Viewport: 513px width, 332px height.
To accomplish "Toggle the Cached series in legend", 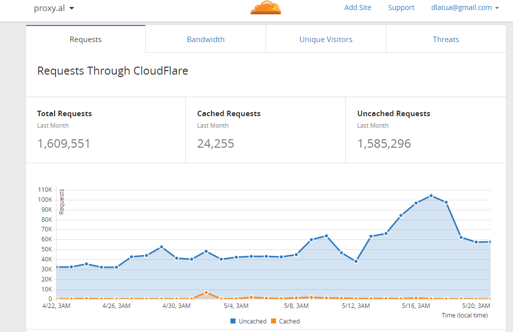I will click(289, 321).
